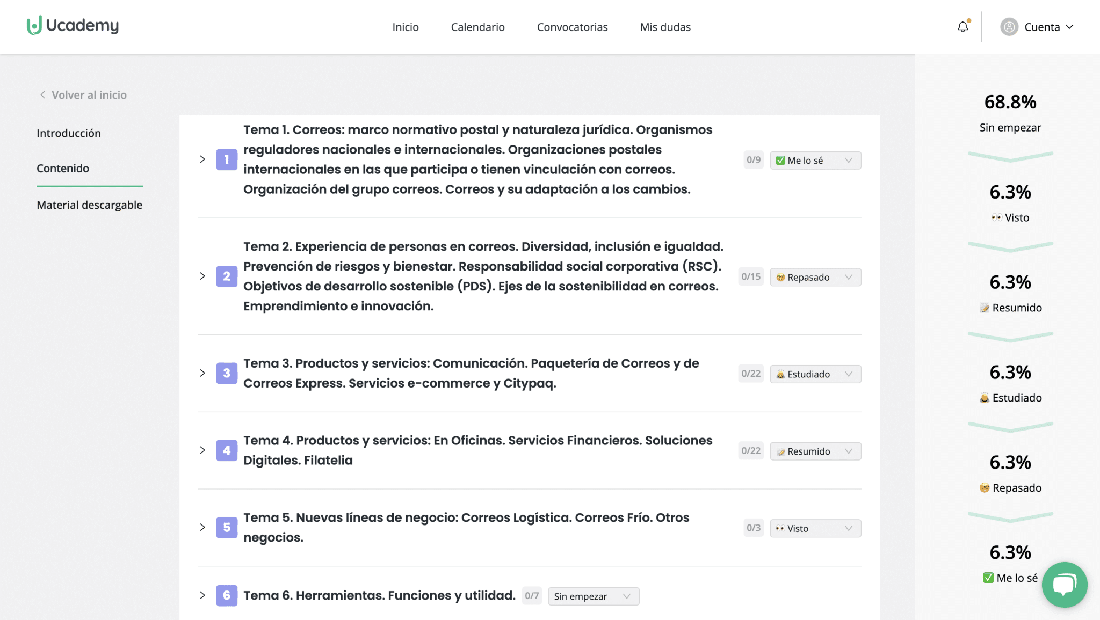The image size is (1100, 620).
Task: Expand Tema 1 with its chevron
Action: [202, 159]
